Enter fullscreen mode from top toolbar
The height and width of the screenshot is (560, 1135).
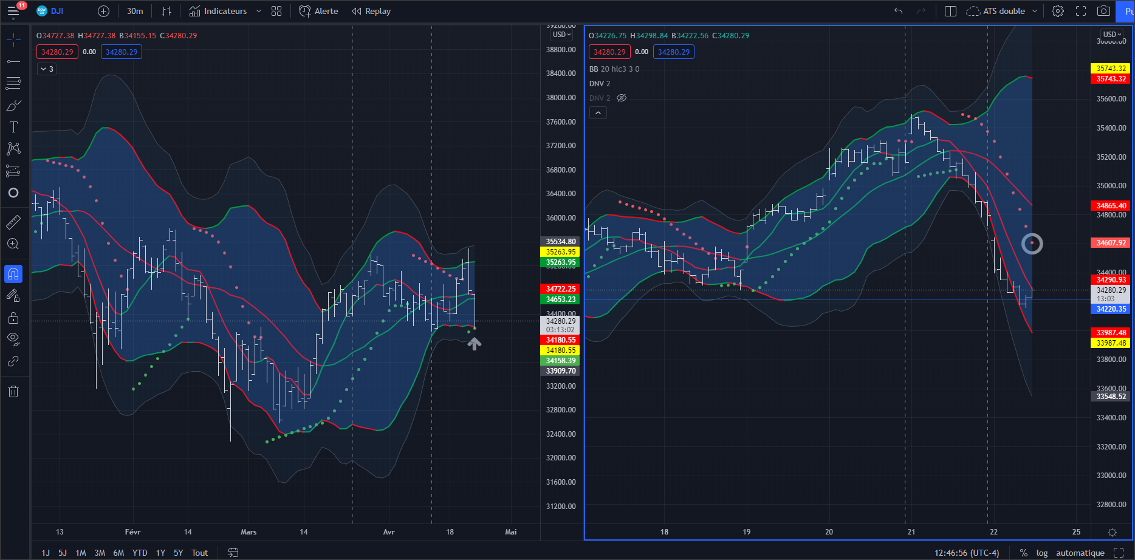coord(1081,11)
